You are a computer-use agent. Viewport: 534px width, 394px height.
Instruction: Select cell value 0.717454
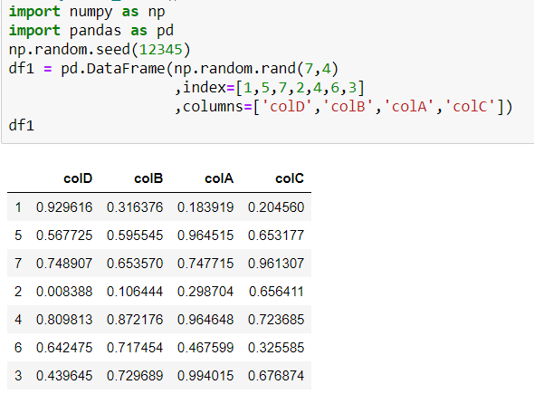click(135, 348)
